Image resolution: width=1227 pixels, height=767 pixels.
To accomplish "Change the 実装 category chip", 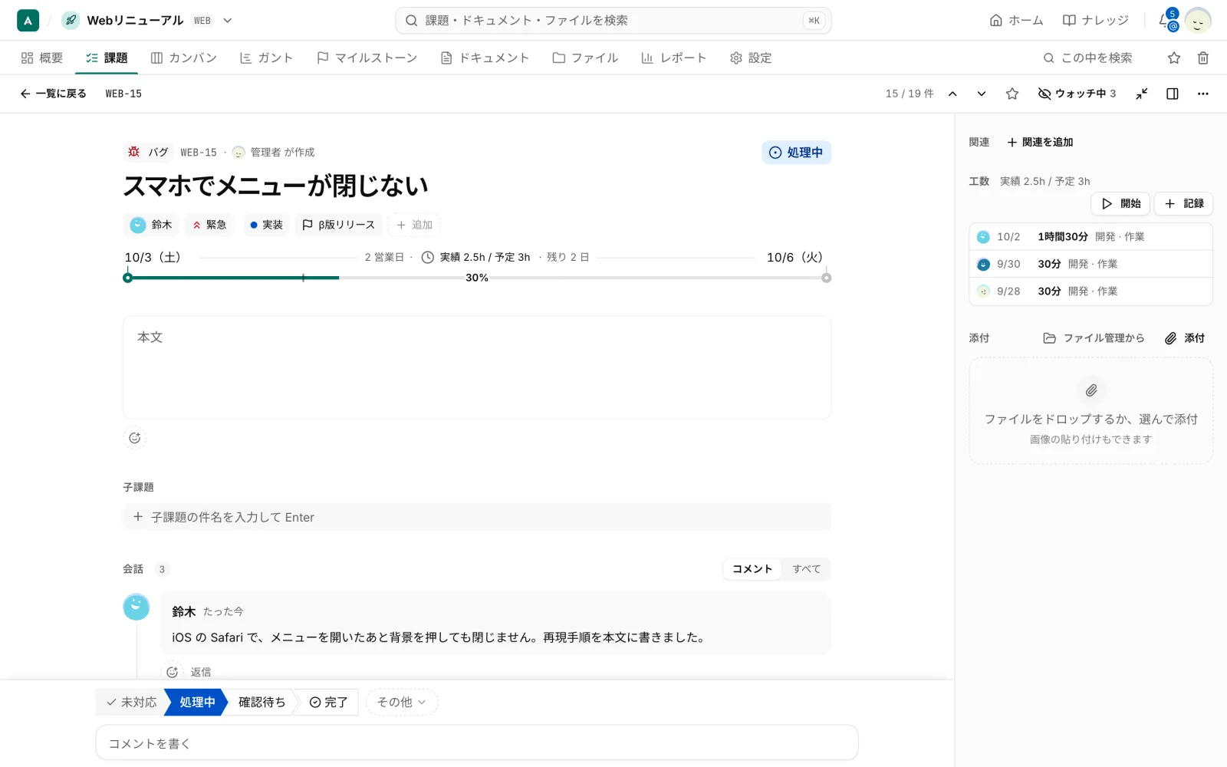I will click(x=266, y=225).
